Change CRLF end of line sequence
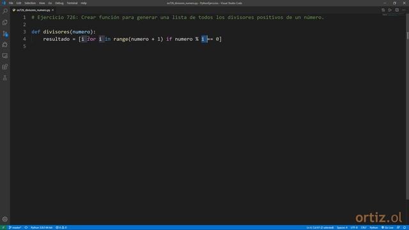 pyautogui.click(x=364, y=227)
